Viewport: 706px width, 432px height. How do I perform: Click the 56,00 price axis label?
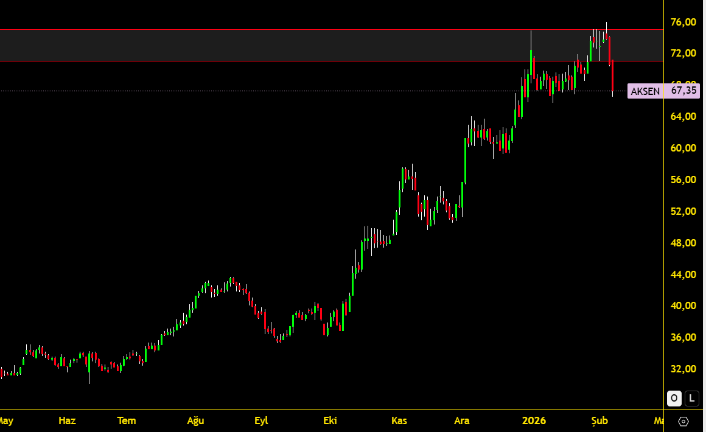click(x=683, y=179)
